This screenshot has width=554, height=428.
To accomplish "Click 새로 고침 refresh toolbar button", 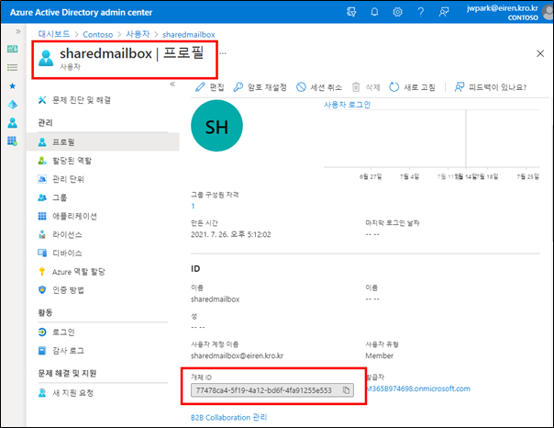I will pos(413,87).
